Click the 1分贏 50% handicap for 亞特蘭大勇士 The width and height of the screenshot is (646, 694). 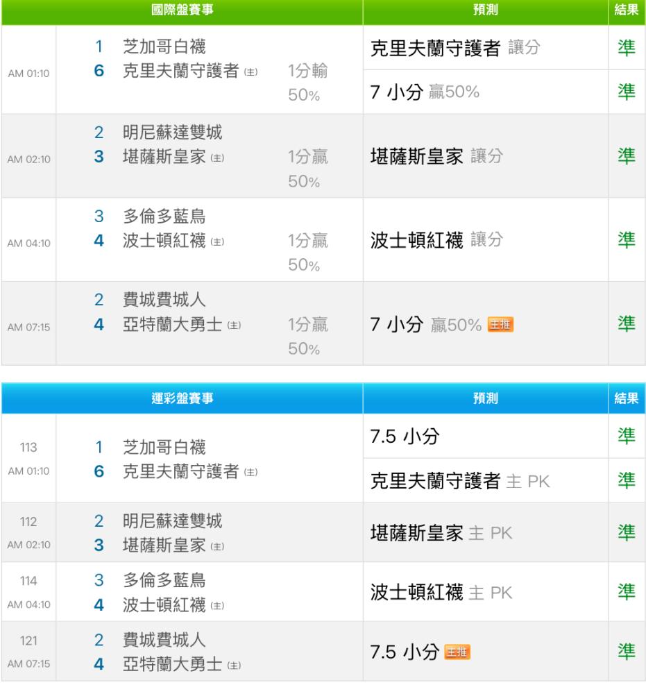click(x=307, y=337)
